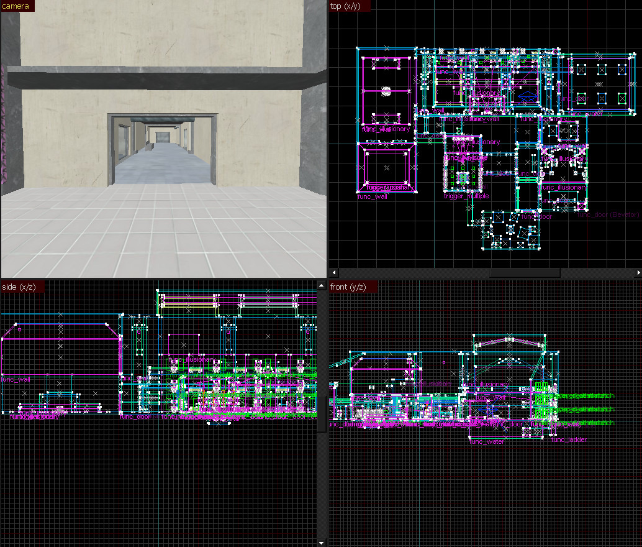The image size is (642, 547).
Task: Click the 'camera' viewport label
Action: (x=16, y=4)
